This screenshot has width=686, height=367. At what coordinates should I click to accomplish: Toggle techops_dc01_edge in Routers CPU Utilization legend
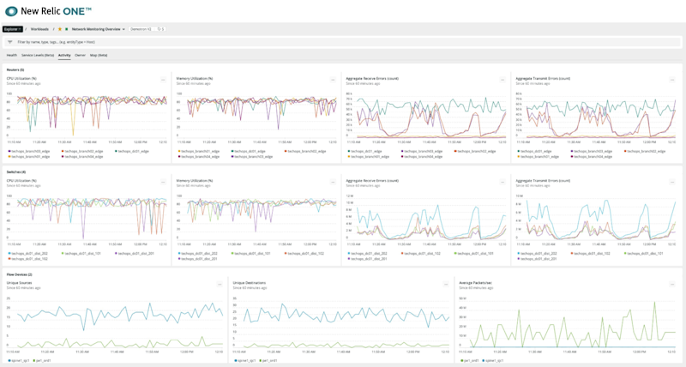click(x=132, y=152)
